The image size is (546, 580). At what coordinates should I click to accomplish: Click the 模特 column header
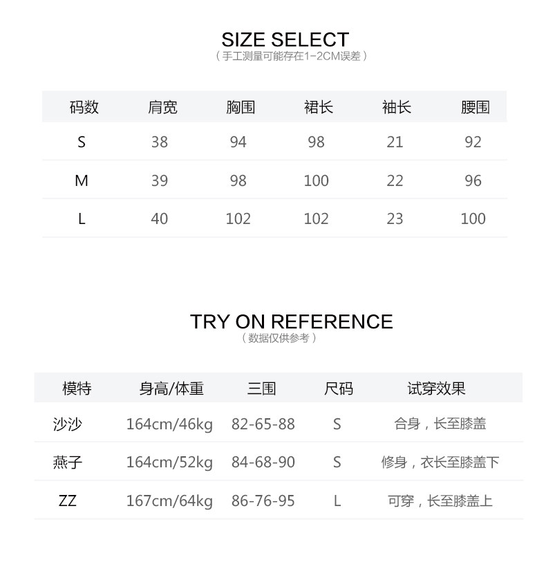tap(77, 389)
